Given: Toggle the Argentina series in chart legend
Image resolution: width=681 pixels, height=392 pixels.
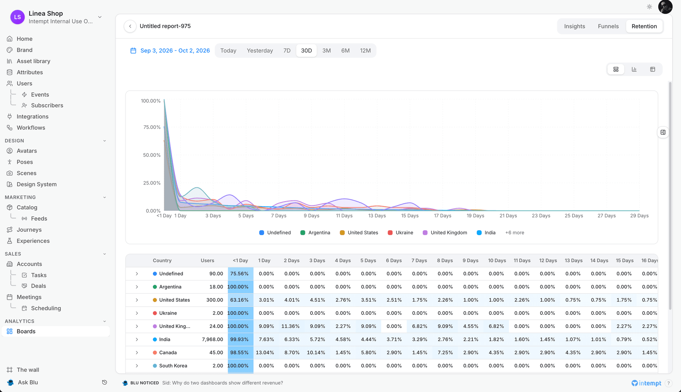Looking at the screenshot, I should coord(315,233).
